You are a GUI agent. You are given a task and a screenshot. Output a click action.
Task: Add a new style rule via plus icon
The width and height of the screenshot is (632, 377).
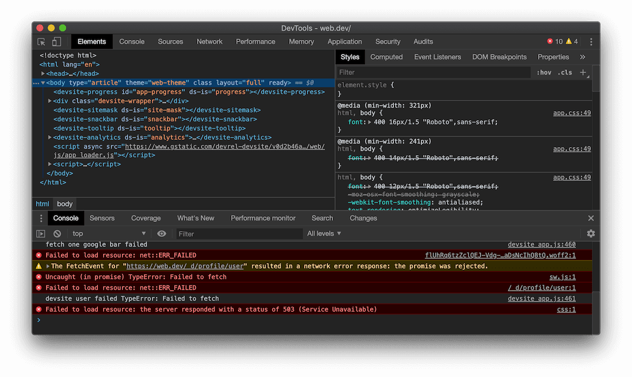coord(582,72)
